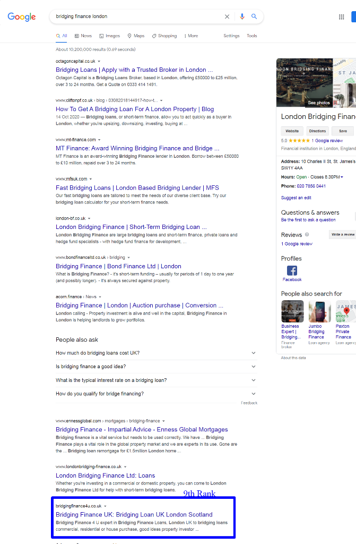Start voice search with microphone icon

pyautogui.click(x=242, y=16)
